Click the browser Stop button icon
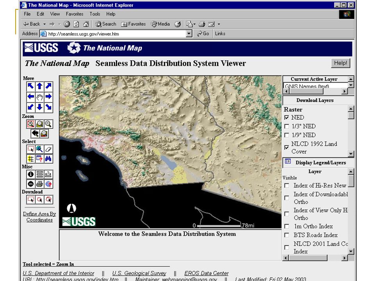The height and width of the screenshot is (281, 375). point(67,24)
